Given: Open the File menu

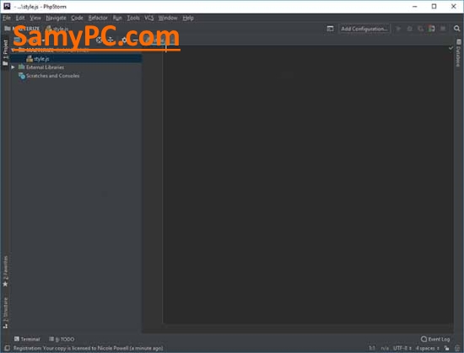Looking at the screenshot, I should [x=7, y=18].
